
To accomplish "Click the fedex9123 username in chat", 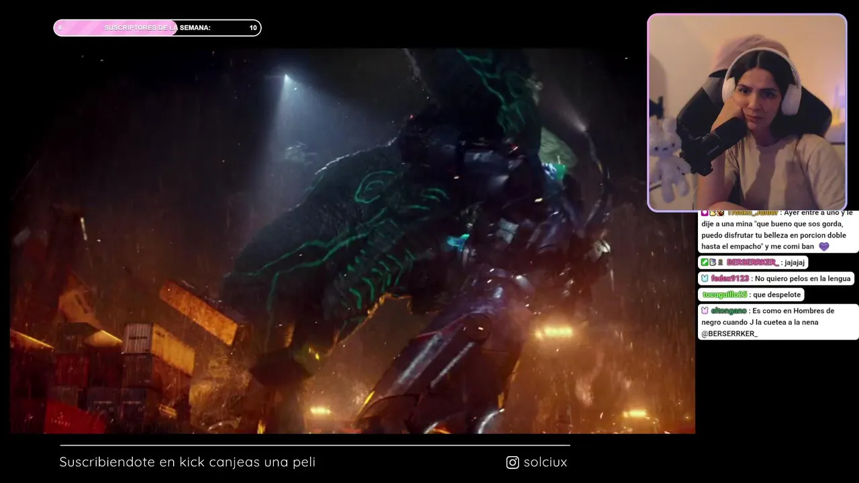I will pos(730,278).
